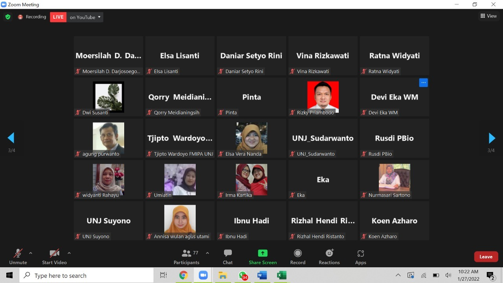
Task: Click the LIVE badge
Action: (58, 17)
